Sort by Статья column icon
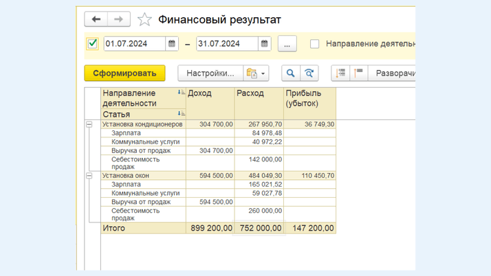The width and height of the screenshot is (491, 276). 181,113
